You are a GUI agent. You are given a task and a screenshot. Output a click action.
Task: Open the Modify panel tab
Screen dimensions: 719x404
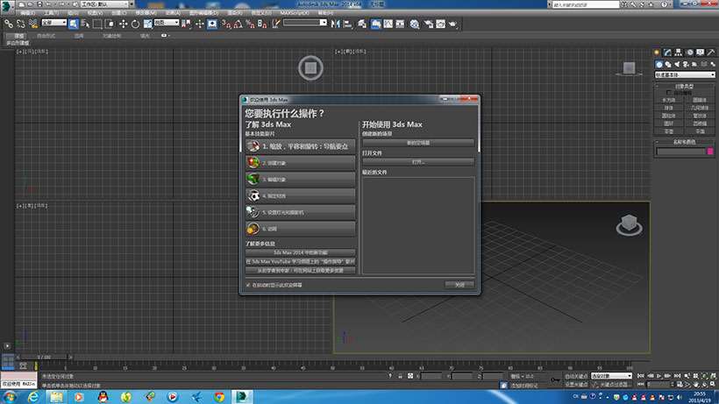[x=667, y=53]
